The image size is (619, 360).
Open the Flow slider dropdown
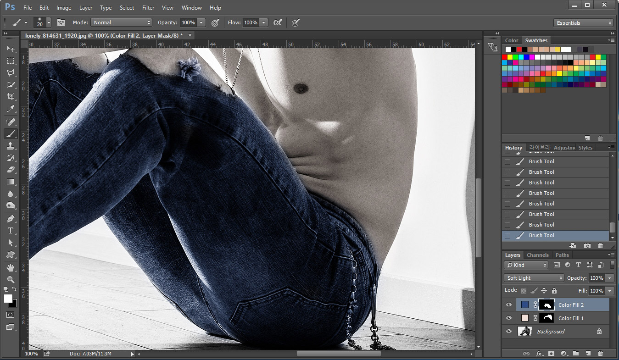tap(264, 22)
